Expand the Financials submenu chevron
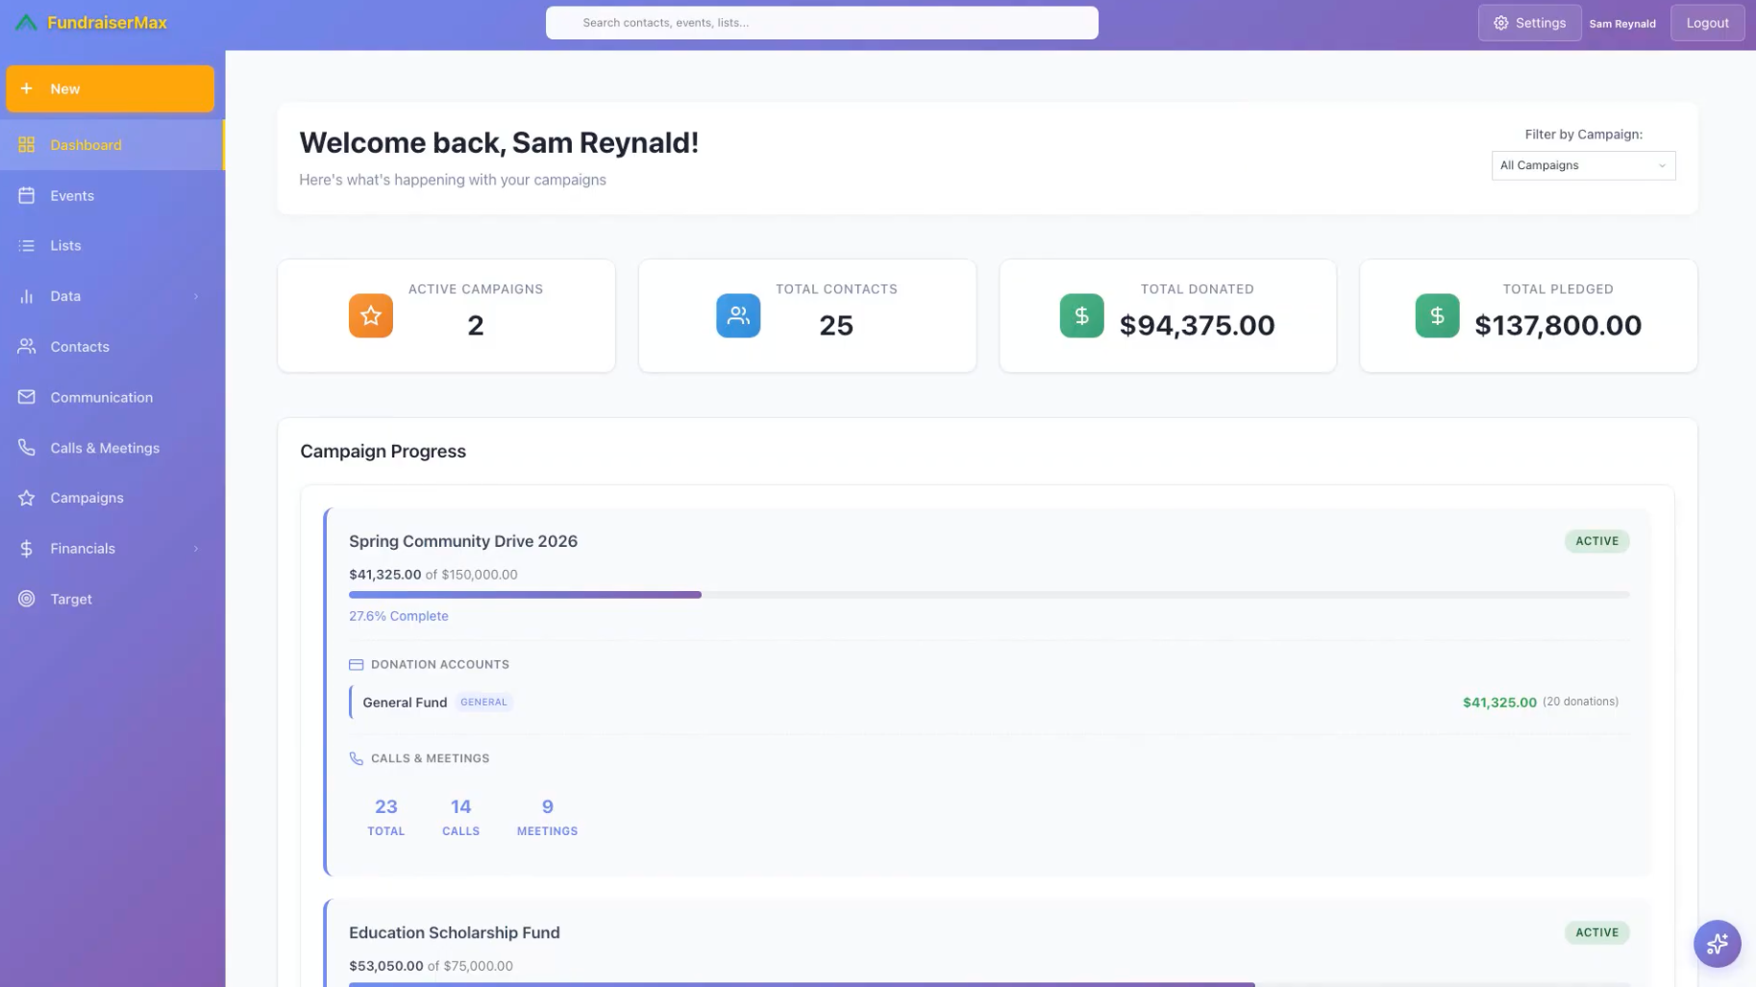 (x=196, y=549)
